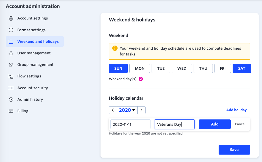
Task: Go to next year with right chevron
Action: tap(141, 110)
